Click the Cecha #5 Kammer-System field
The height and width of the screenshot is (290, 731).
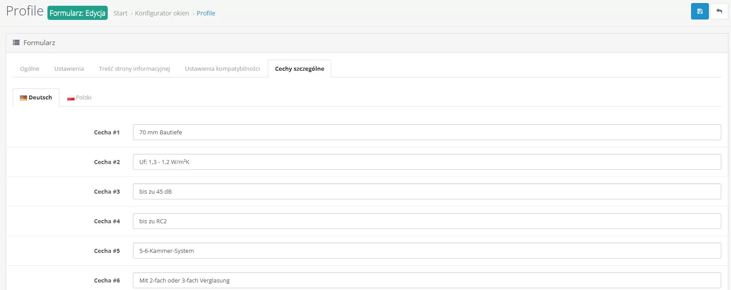pyautogui.click(x=426, y=251)
